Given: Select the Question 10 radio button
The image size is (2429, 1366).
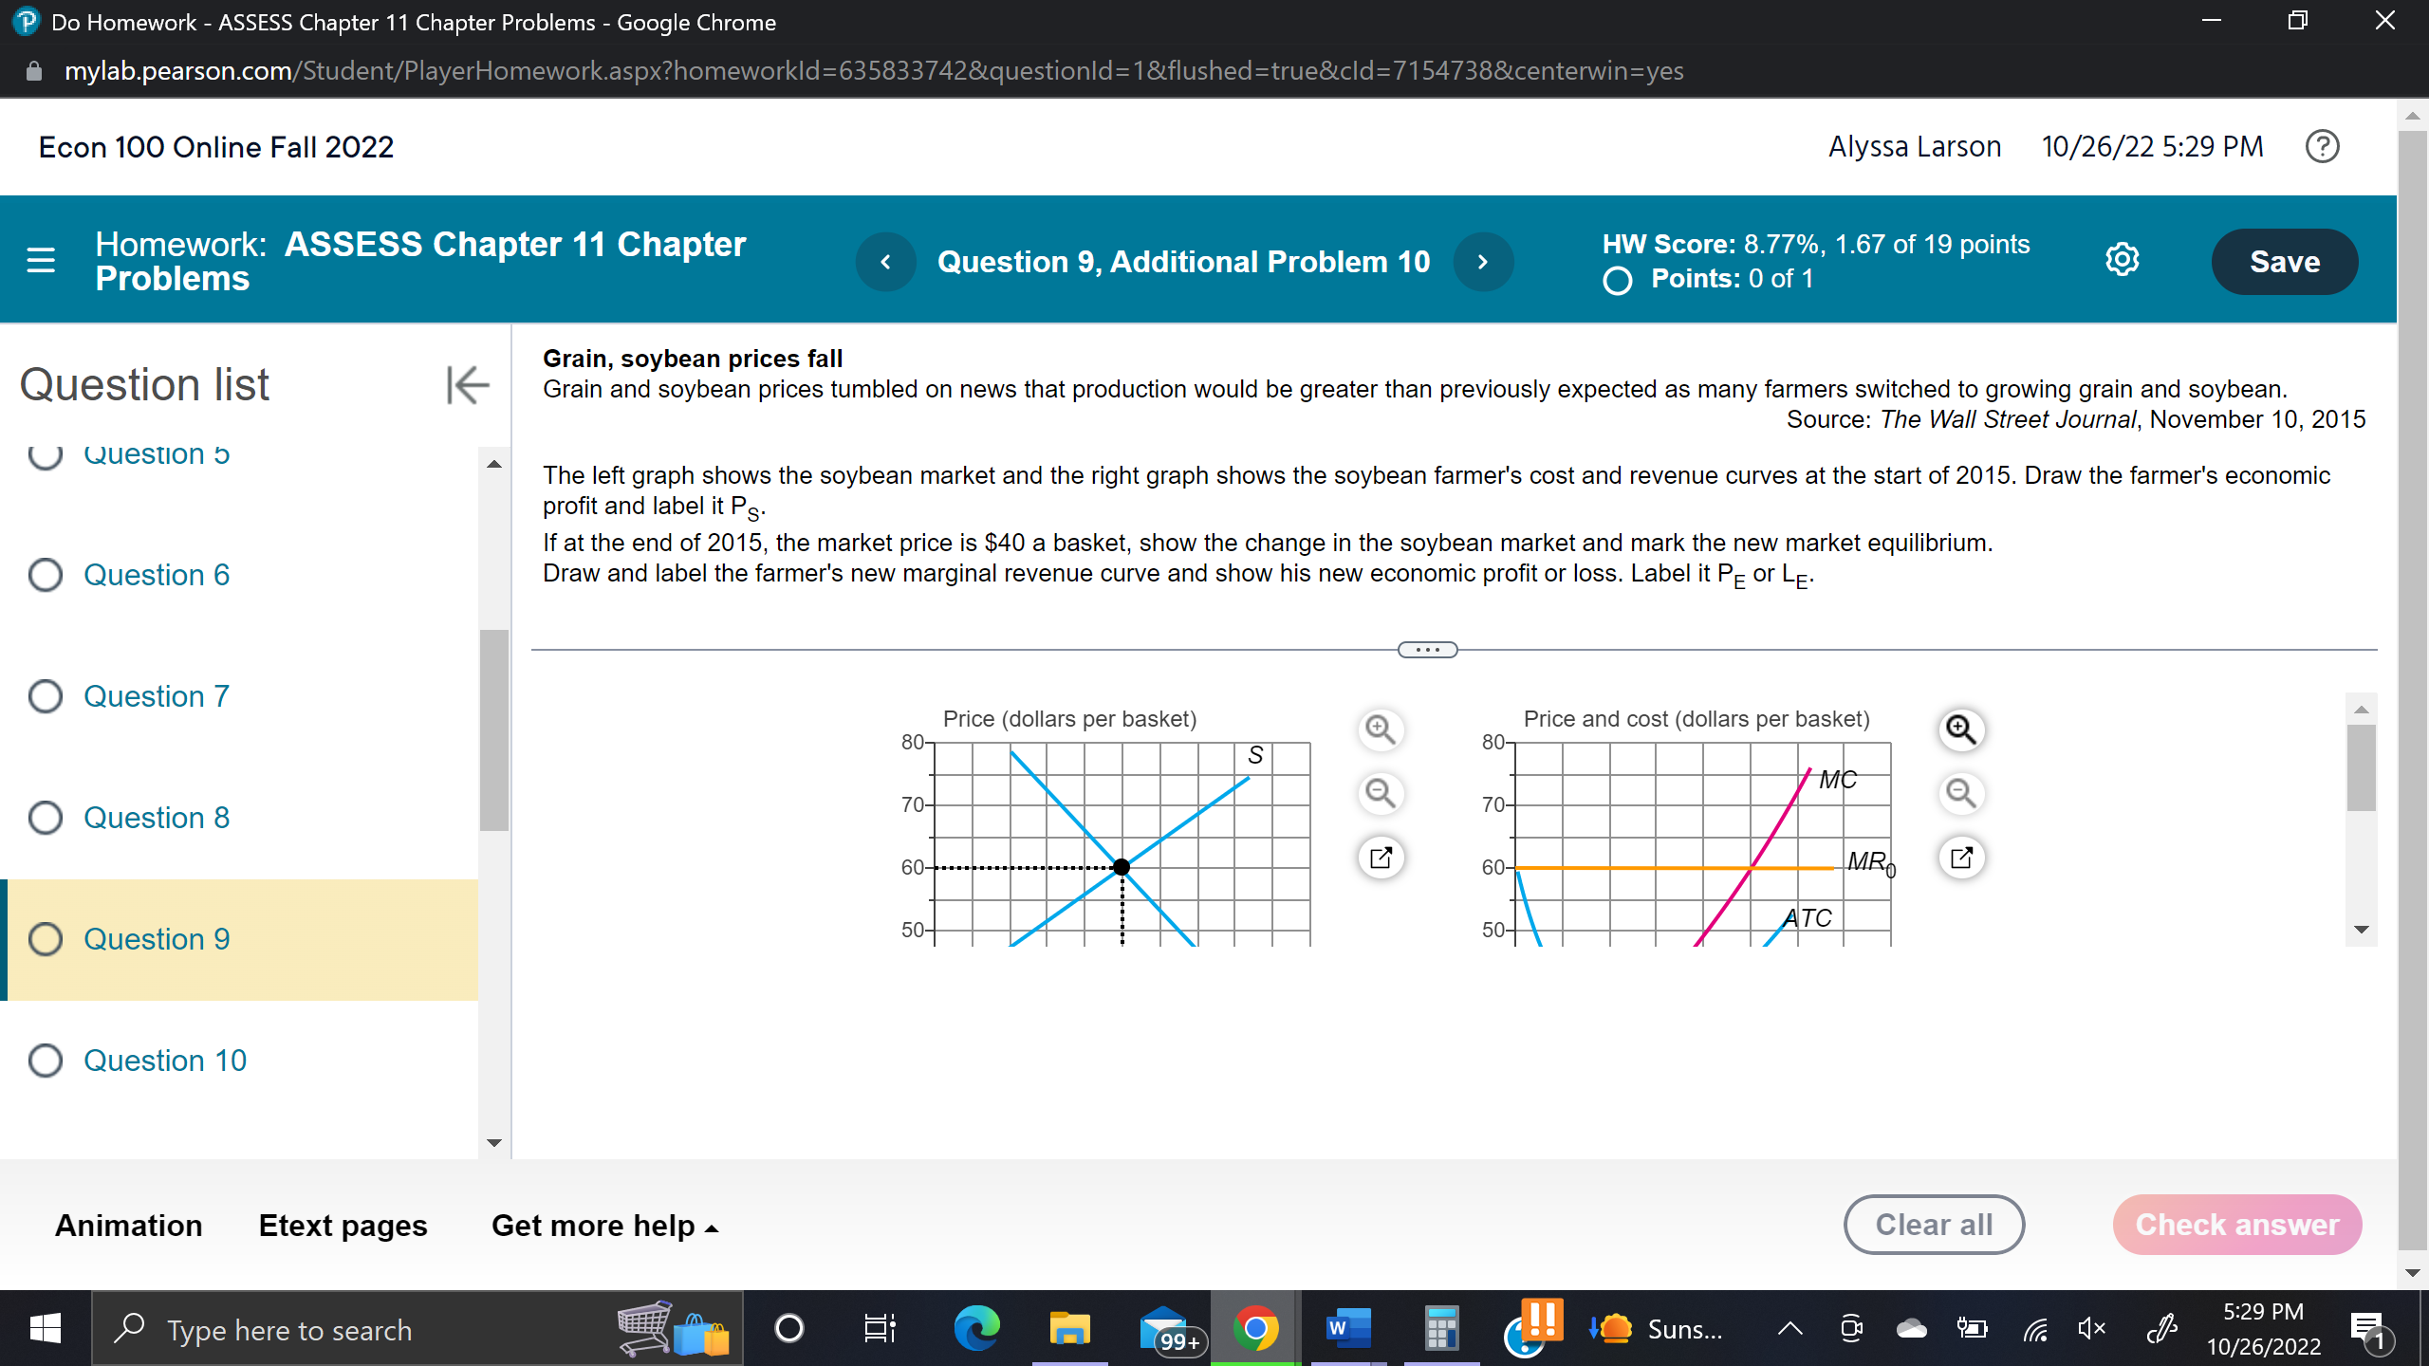Looking at the screenshot, I should [44, 1061].
